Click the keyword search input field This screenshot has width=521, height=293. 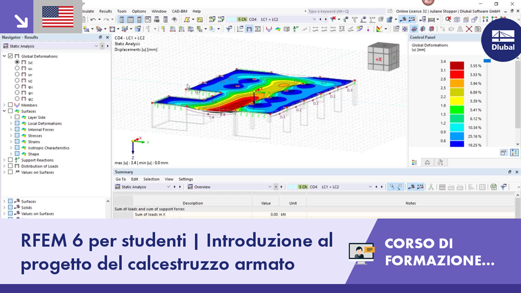pos(345,11)
